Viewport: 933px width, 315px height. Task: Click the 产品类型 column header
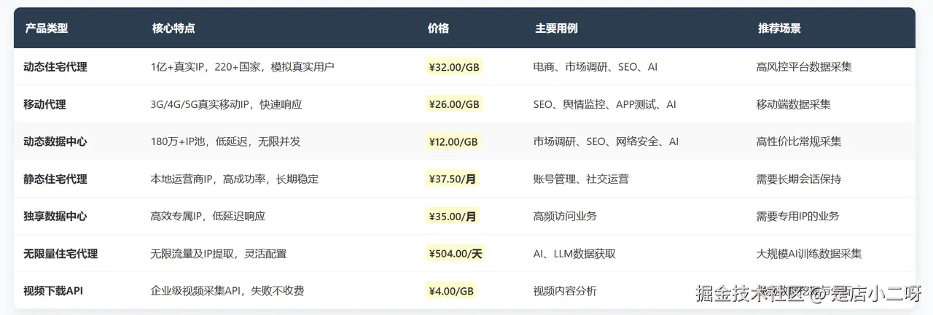coord(47,28)
